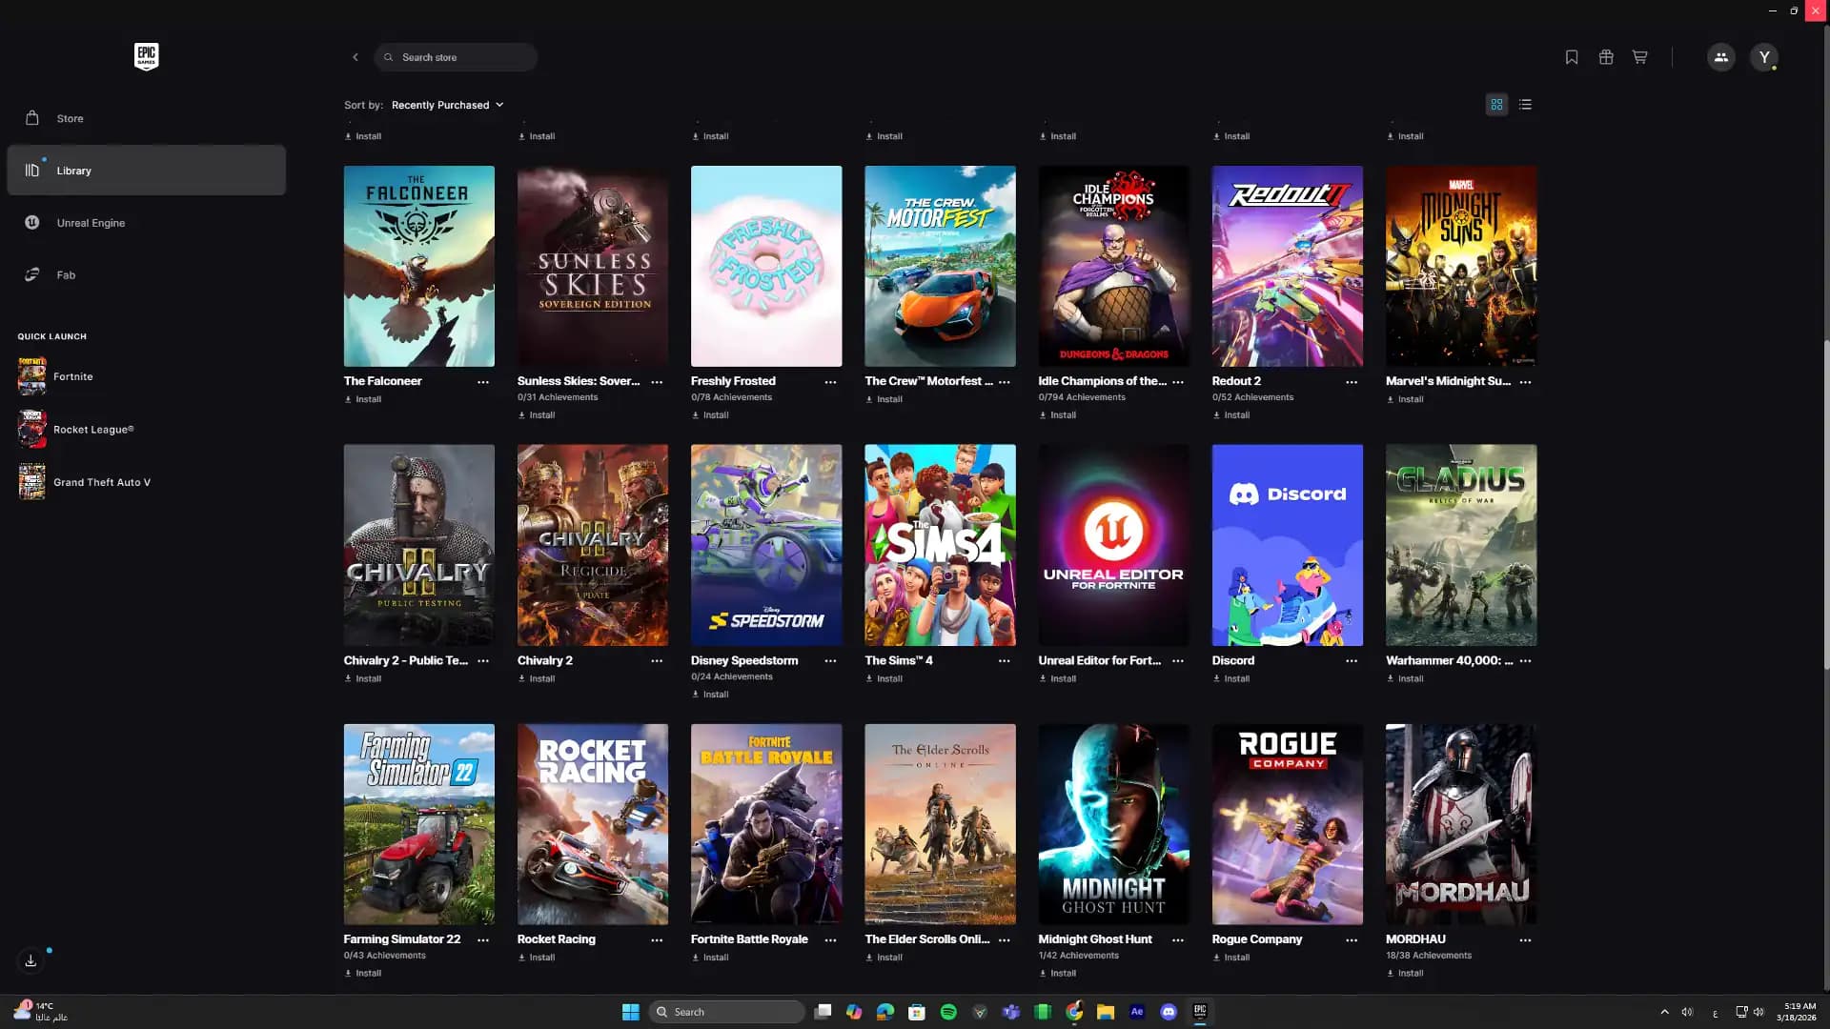Image resolution: width=1830 pixels, height=1029 pixels.
Task: Open options menu for MORDHAU
Action: 1525,940
